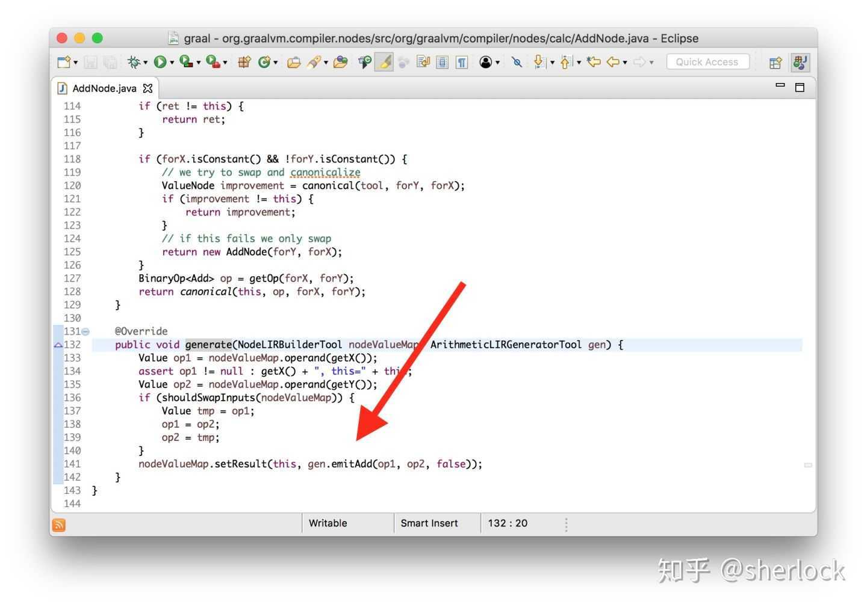The image size is (867, 607).
Task: Click the misspelled word canonicalize in comment
Action: click(x=326, y=173)
